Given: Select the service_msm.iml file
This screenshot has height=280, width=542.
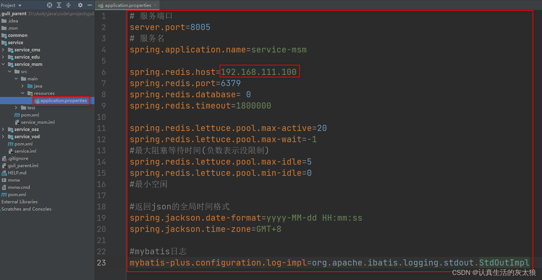Looking at the screenshot, I should pyautogui.click(x=34, y=122).
